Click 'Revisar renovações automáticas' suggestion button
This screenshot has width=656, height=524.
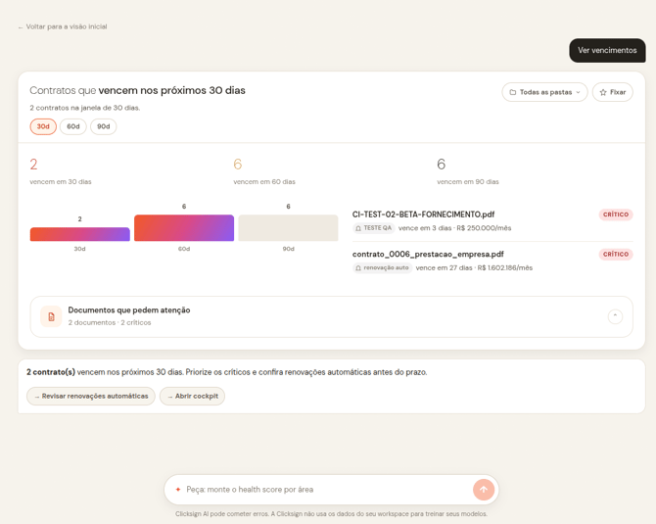point(91,396)
